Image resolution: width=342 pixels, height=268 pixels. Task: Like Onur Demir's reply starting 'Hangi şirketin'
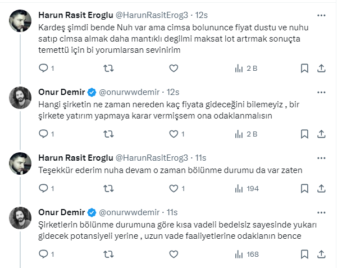pyautogui.click(x=175, y=134)
